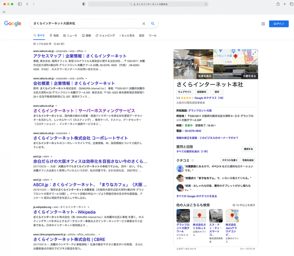Image resolution: width=294 pixels, height=256 pixels.
Task: Open the さくらインターネット株式会社 | CBRE link
Action: point(69,240)
